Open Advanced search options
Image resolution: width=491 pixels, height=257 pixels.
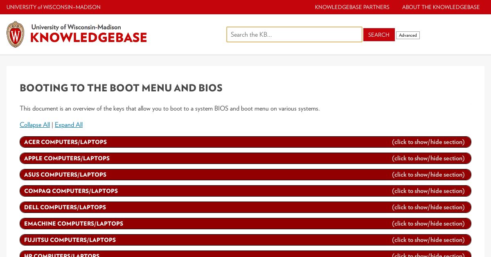click(x=408, y=35)
